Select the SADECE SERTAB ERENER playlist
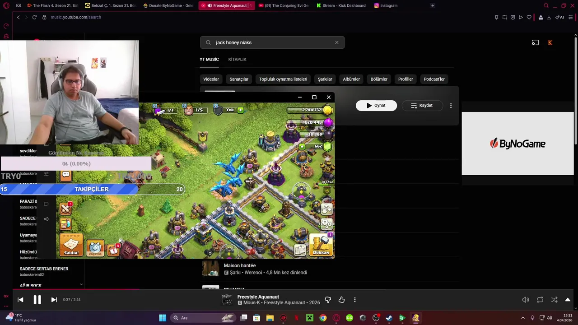 tap(44, 271)
